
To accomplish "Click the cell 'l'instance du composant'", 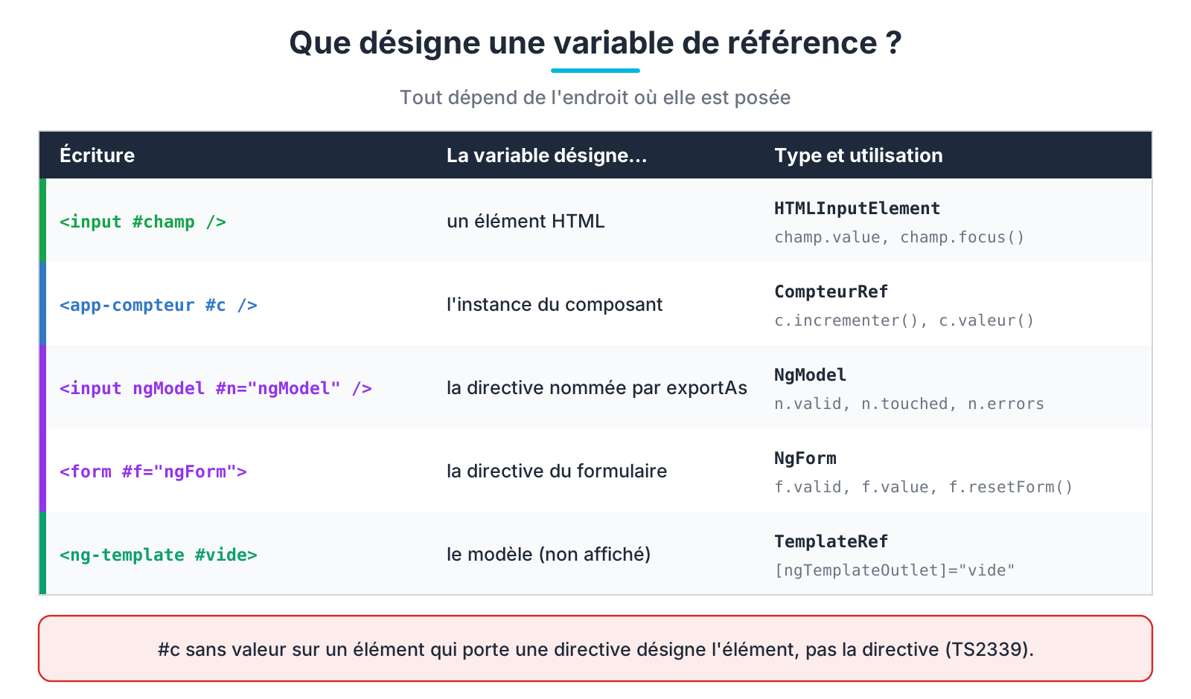I will point(555,304).
